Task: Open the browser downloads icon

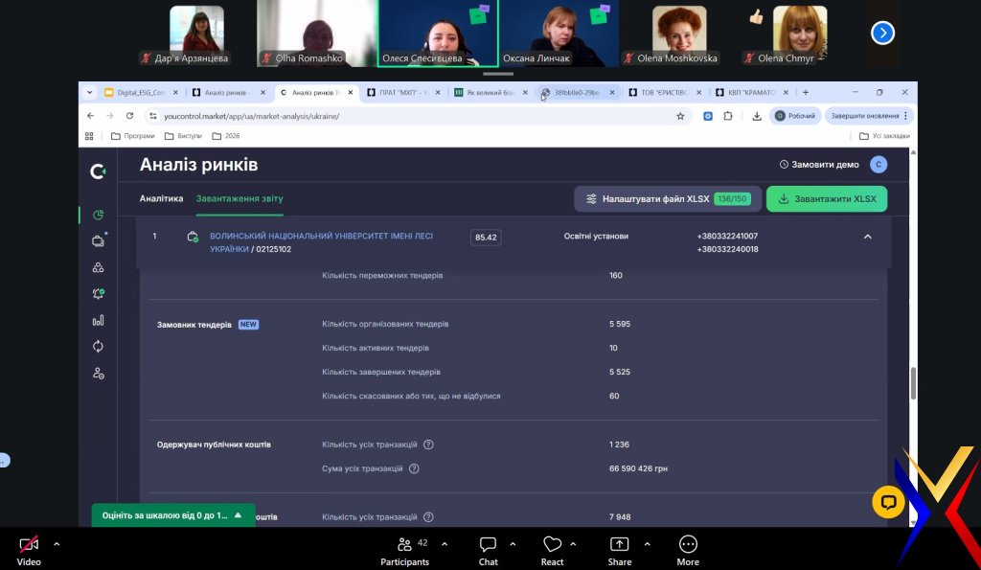Action: tap(757, 116)
